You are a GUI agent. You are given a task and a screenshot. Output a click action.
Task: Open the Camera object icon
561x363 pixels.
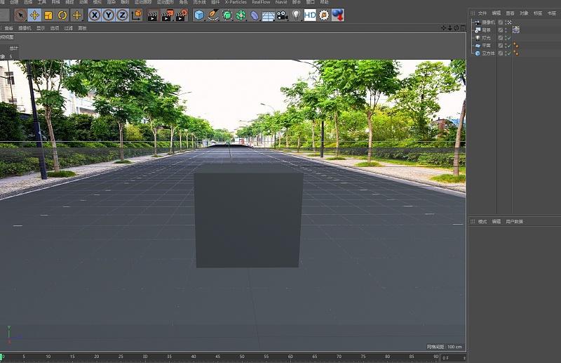point(282,15)
